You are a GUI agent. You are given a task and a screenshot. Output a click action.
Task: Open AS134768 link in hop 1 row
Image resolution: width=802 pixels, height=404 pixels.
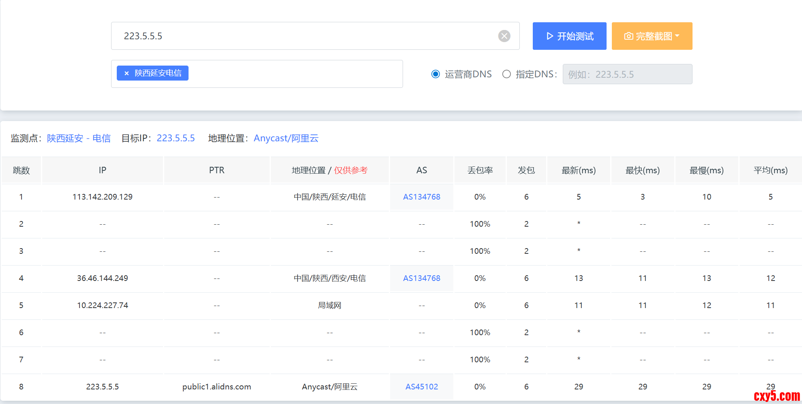click(421, 197)
